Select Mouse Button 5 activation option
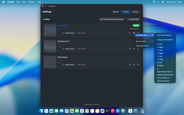Viewport: 184px width, 115px height. [x=165, y=81]
